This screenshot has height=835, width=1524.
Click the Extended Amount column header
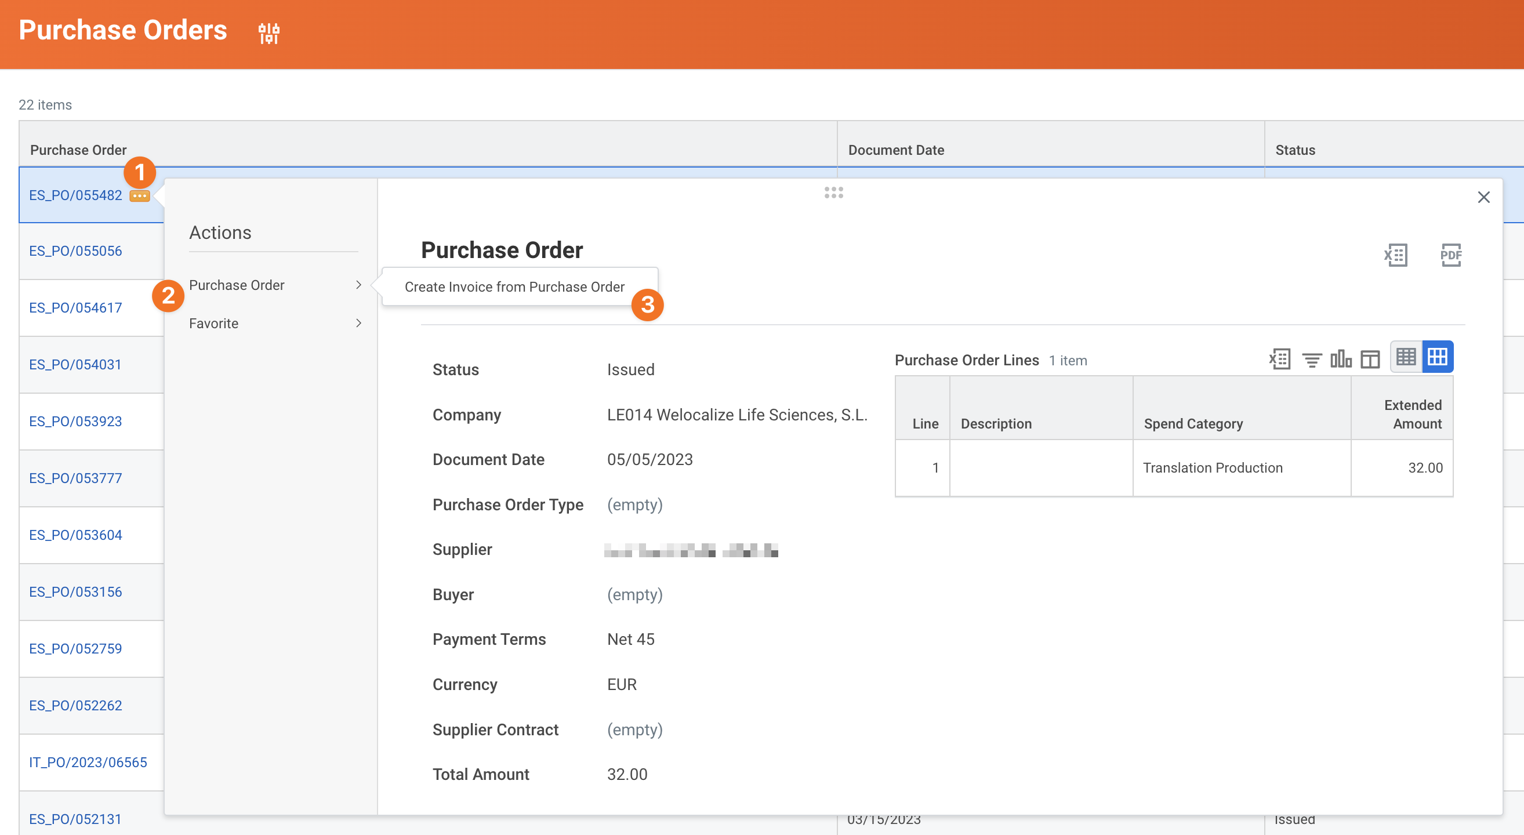(x=1411, y=414)
